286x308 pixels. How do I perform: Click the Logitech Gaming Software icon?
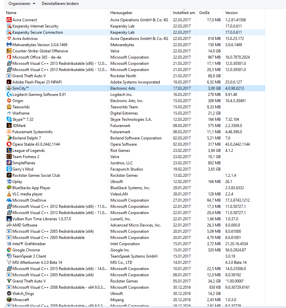9,95
